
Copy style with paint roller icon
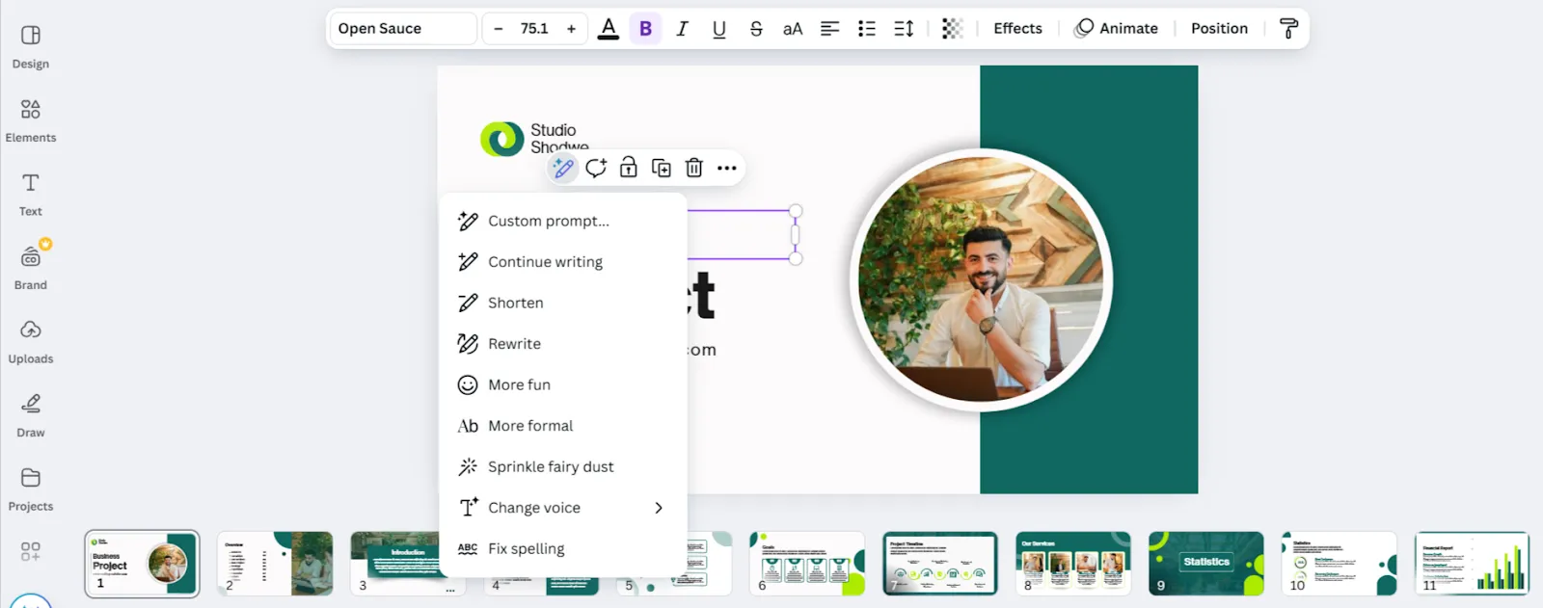(x=1288, y=29)
